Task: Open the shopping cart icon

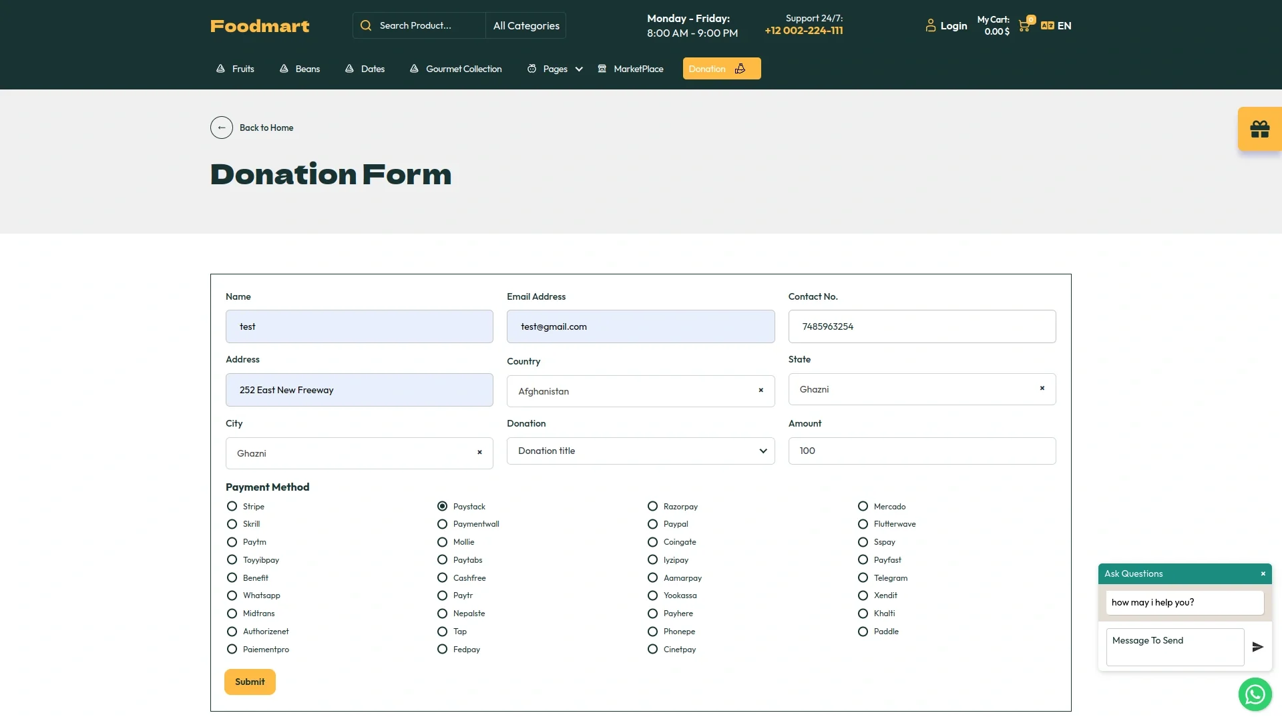Action: pos(1024,26)
